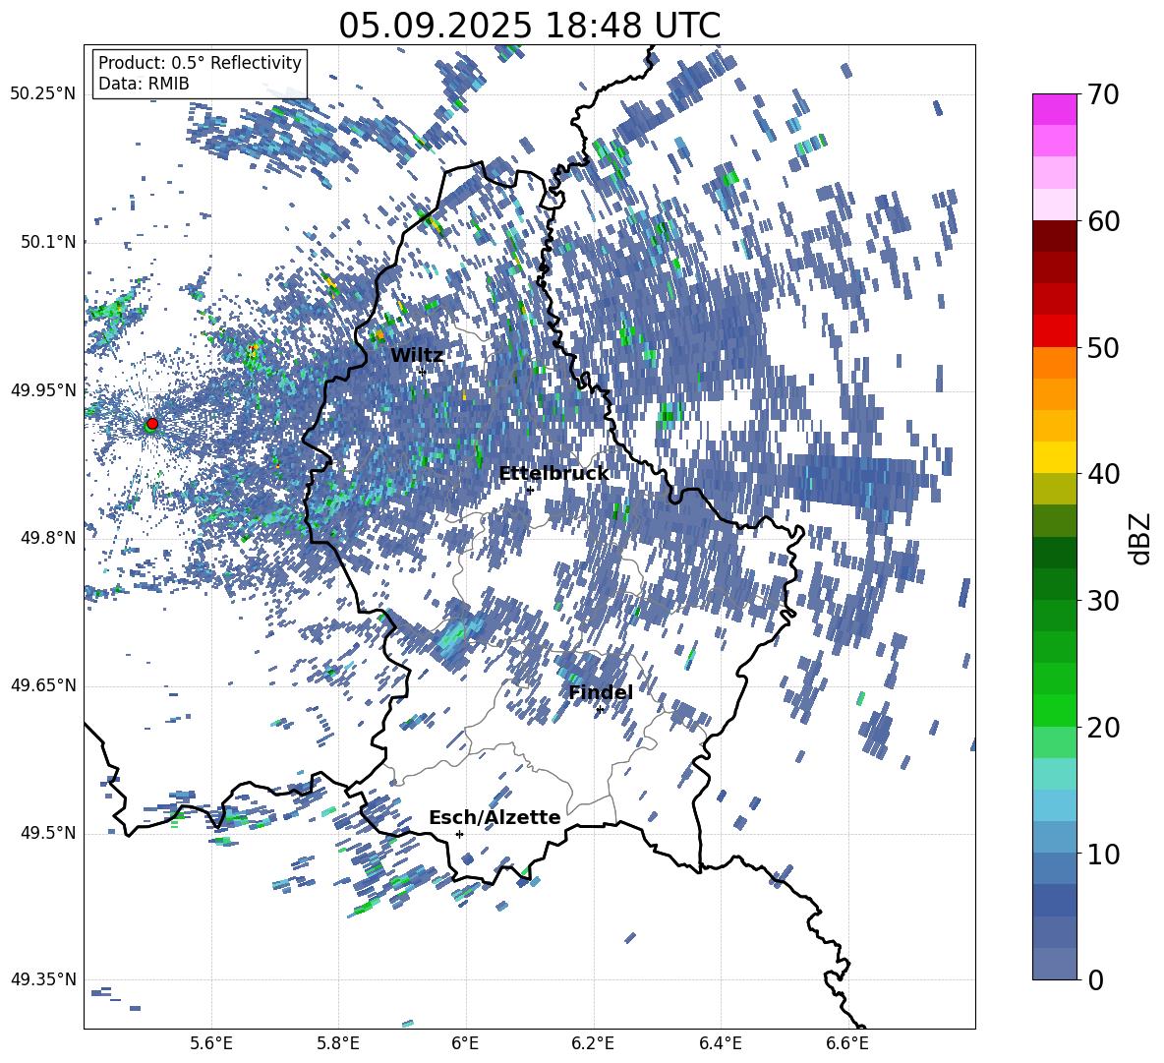Click the Esch/Alzette location cross marker
Image resolution: width=1164 pixels, height=1063 pixels.
point(459,834)
